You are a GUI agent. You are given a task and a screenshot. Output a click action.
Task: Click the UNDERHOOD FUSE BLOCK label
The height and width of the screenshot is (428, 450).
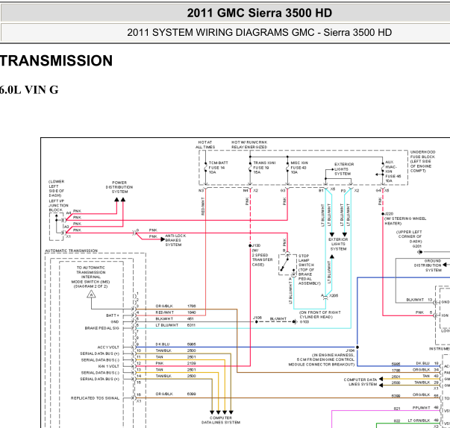point(422,161)
